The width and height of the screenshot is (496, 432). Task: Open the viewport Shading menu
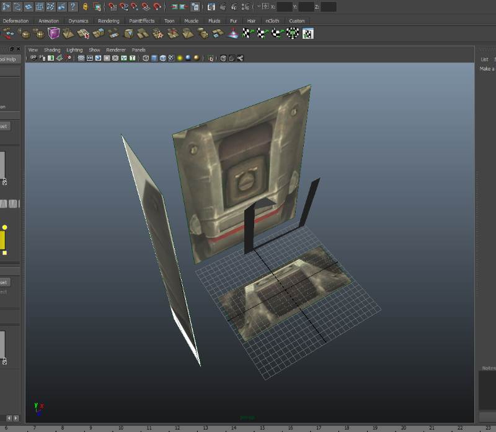click(52, 50)
